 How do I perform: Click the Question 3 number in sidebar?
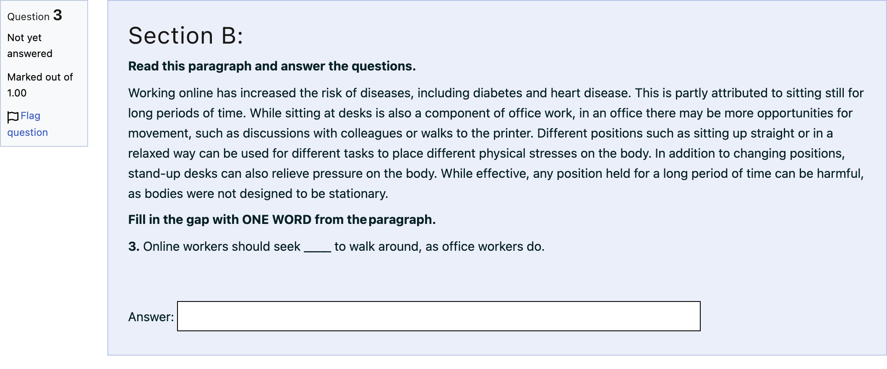[57, 16]
